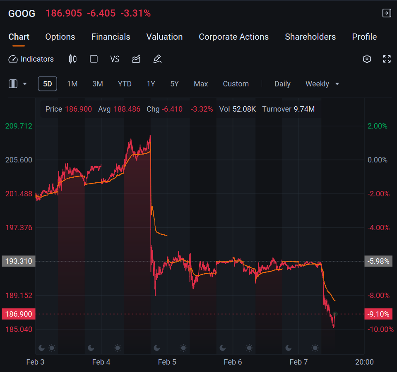This screenshot has width=397, height=372.
Task: Expand the layout dropdown arrow
Action: coord(25,83)
